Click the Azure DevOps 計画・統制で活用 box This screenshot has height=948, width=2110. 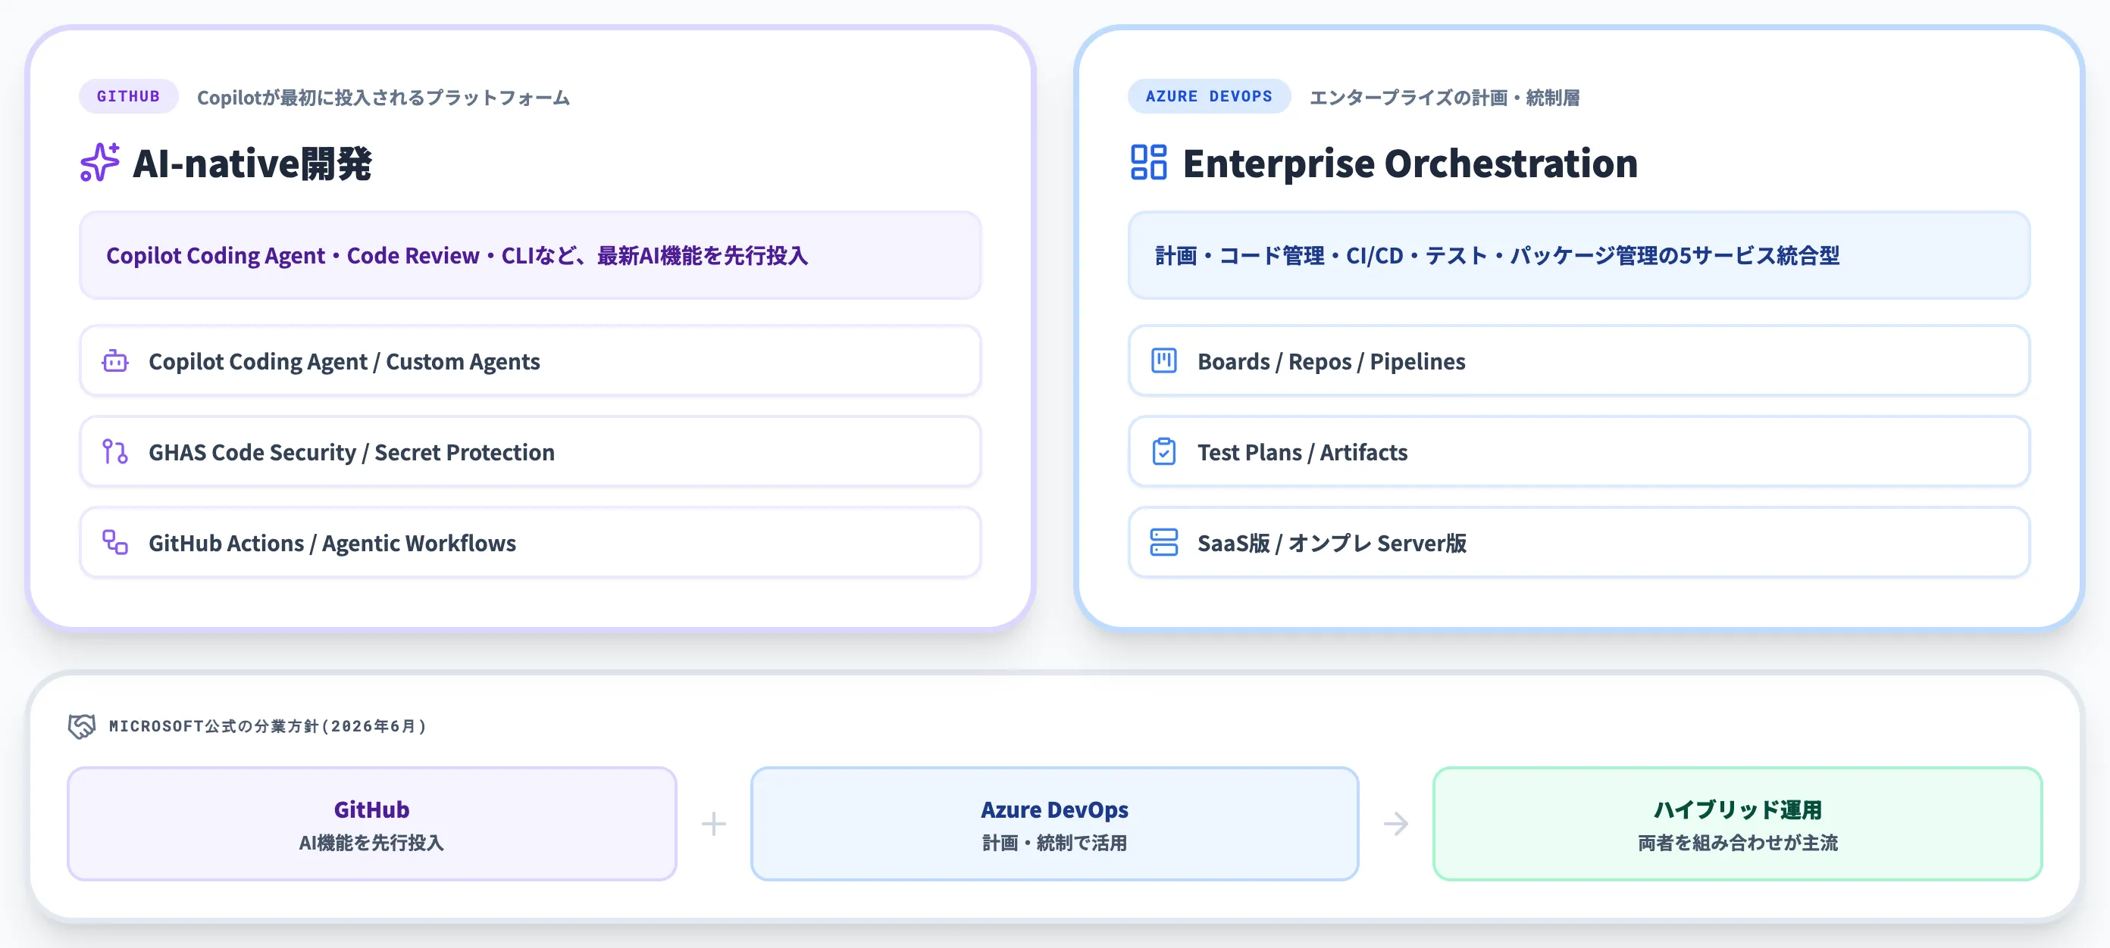(x=1054, y=824)
